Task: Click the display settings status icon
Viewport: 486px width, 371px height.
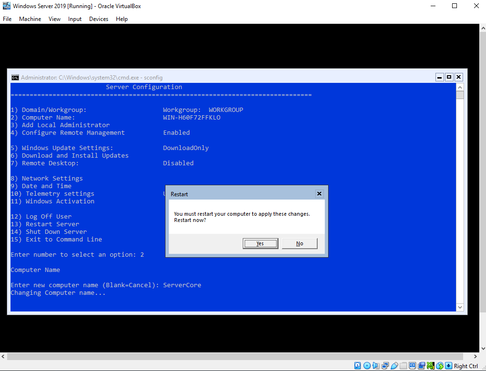Action: 412,366
